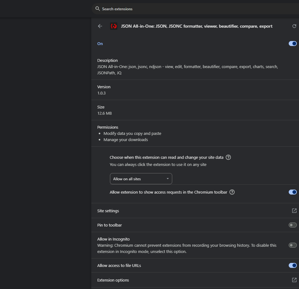Viewport: 299px width, 289px height.
Task: Click the JSON All-in-One extension logo
Action: pyautogui.click(x=114, y=26)
